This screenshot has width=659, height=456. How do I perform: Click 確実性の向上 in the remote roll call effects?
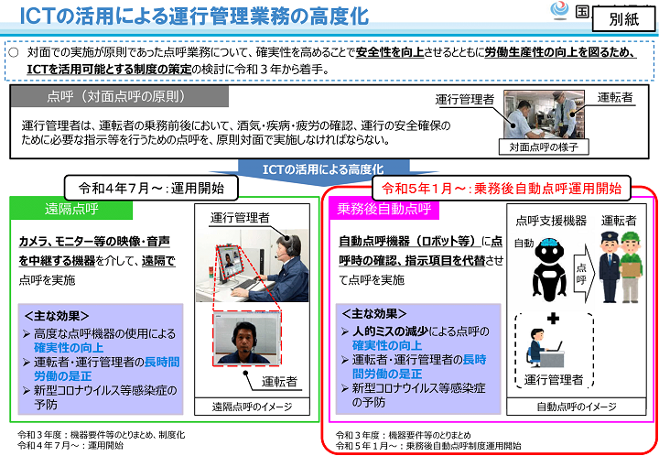click(x=69, y=348)
